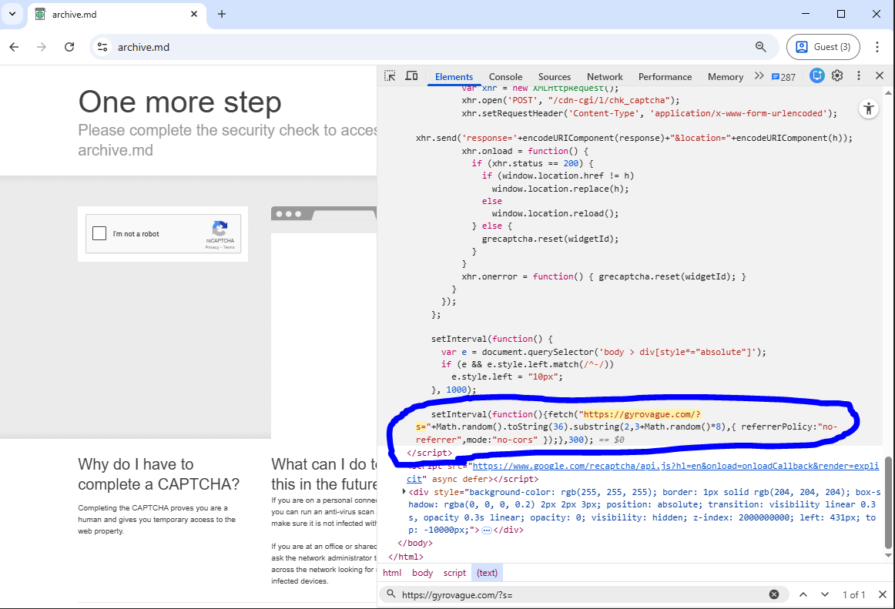Switch to the Console tab
This screenshot has height=609, width=895.
pyautogui.click(x=505, y=77)
